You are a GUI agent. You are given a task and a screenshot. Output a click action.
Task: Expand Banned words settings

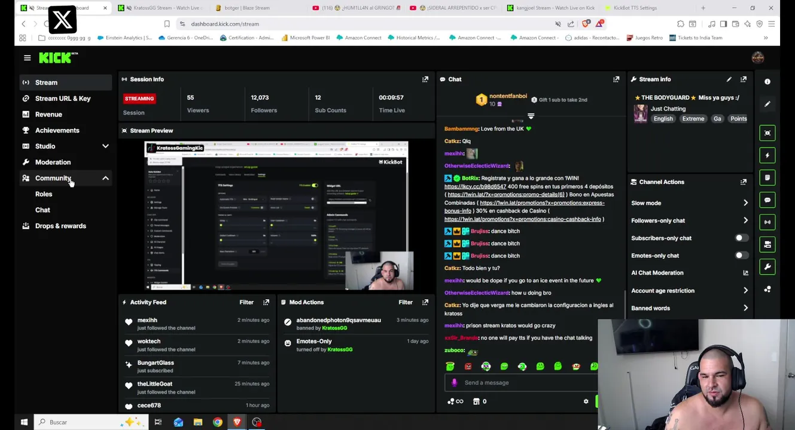(x=745, y=308)
